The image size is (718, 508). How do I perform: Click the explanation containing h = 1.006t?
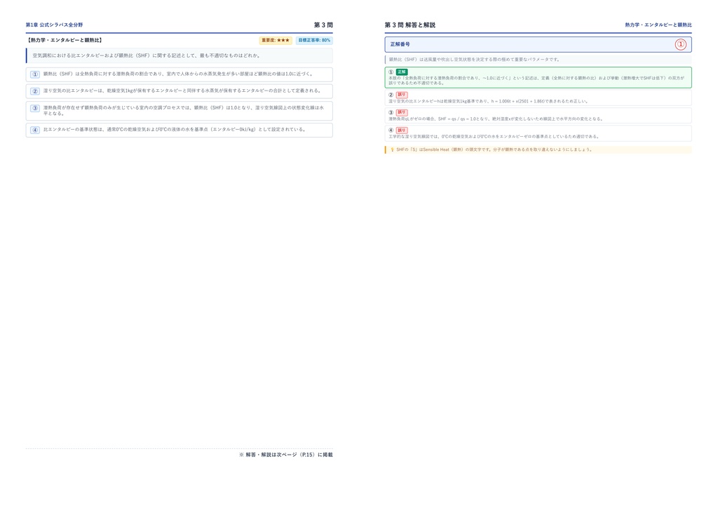488,101
